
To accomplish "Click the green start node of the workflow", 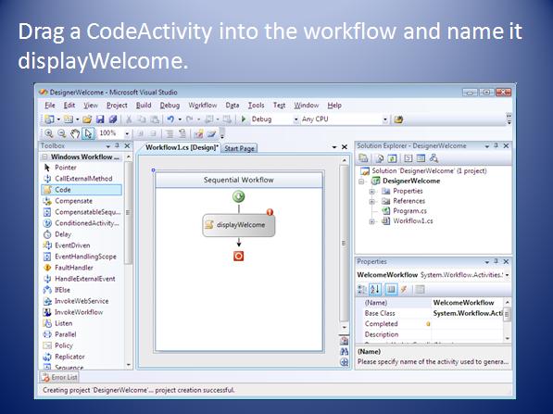I will [x=239, y=196].
